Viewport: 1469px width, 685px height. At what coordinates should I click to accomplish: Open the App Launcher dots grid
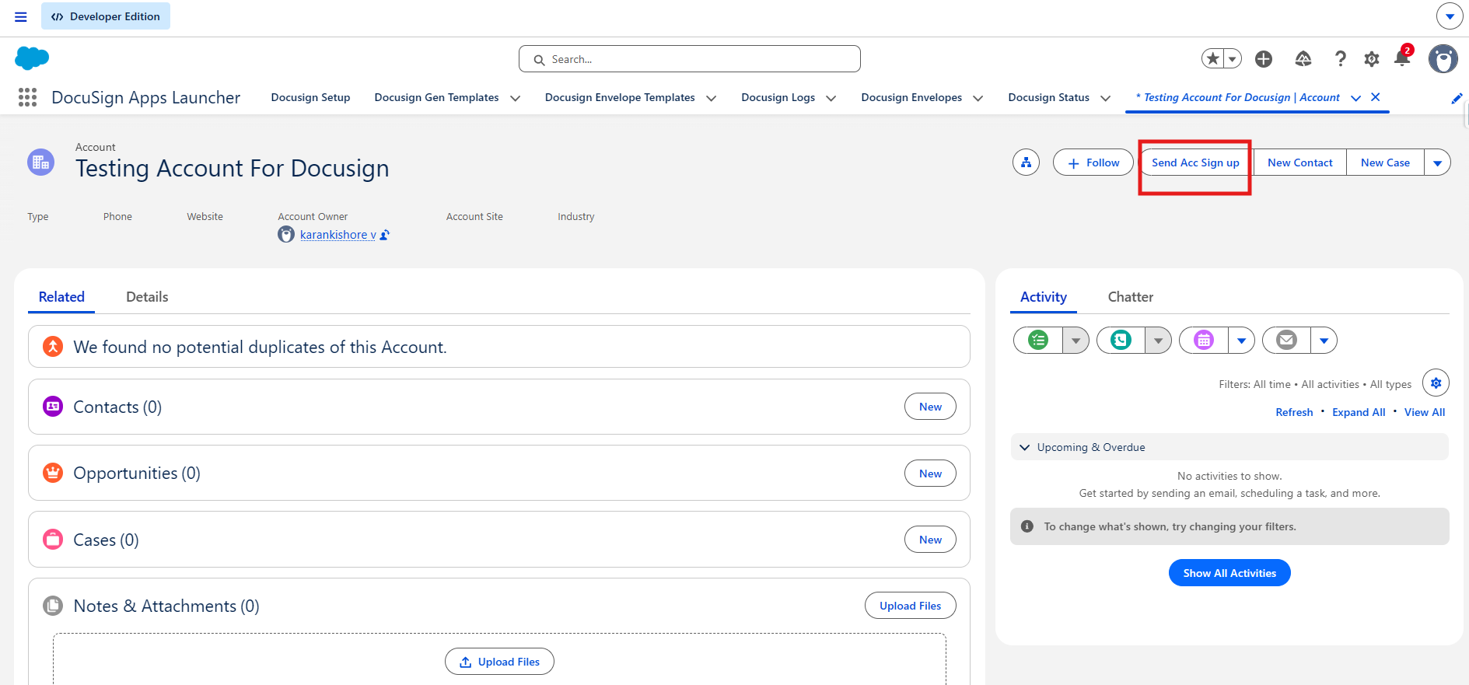tap(27, 97)
